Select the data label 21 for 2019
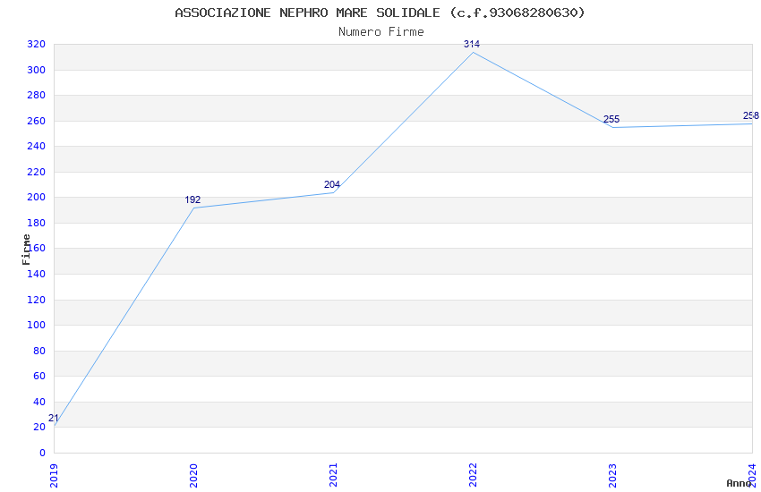This screenshot has height=492, width=761. tap(54, 418)
